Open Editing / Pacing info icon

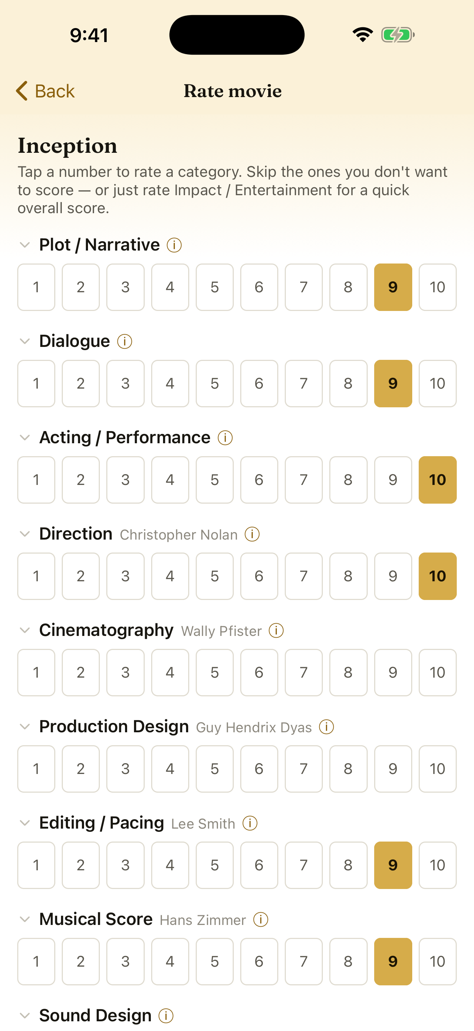250,823
